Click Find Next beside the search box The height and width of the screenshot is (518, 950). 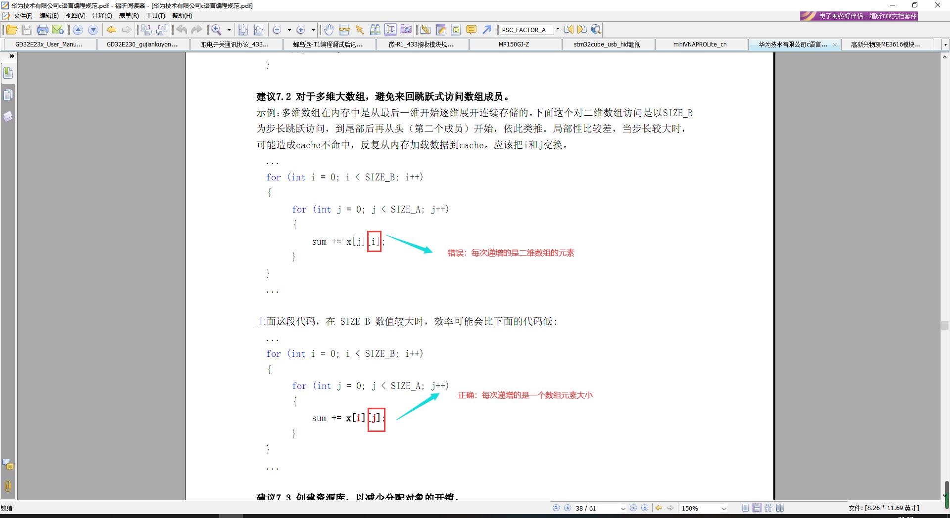coord(581,30)
